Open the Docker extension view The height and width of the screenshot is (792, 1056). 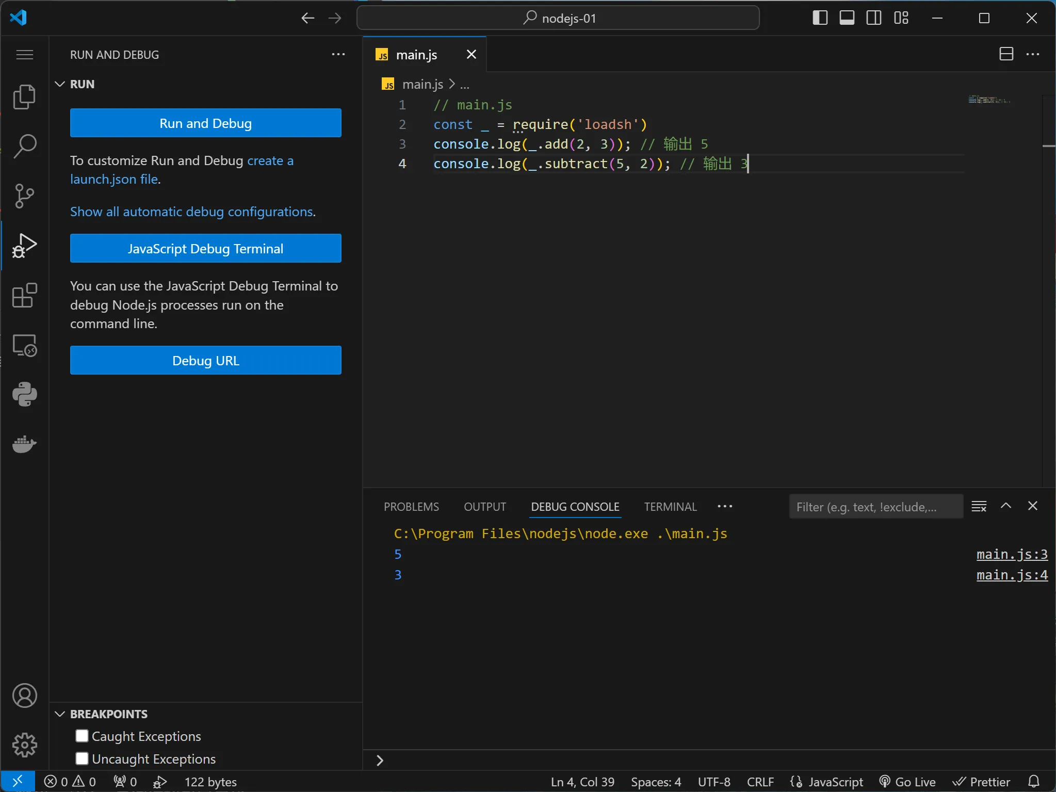coord(24,444)
